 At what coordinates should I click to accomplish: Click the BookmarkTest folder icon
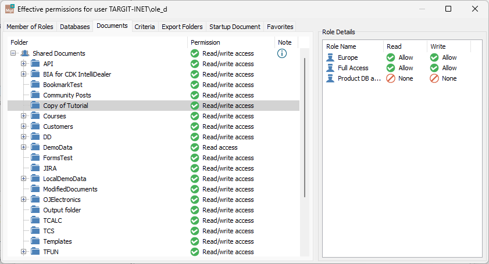[x=35, y=85]
